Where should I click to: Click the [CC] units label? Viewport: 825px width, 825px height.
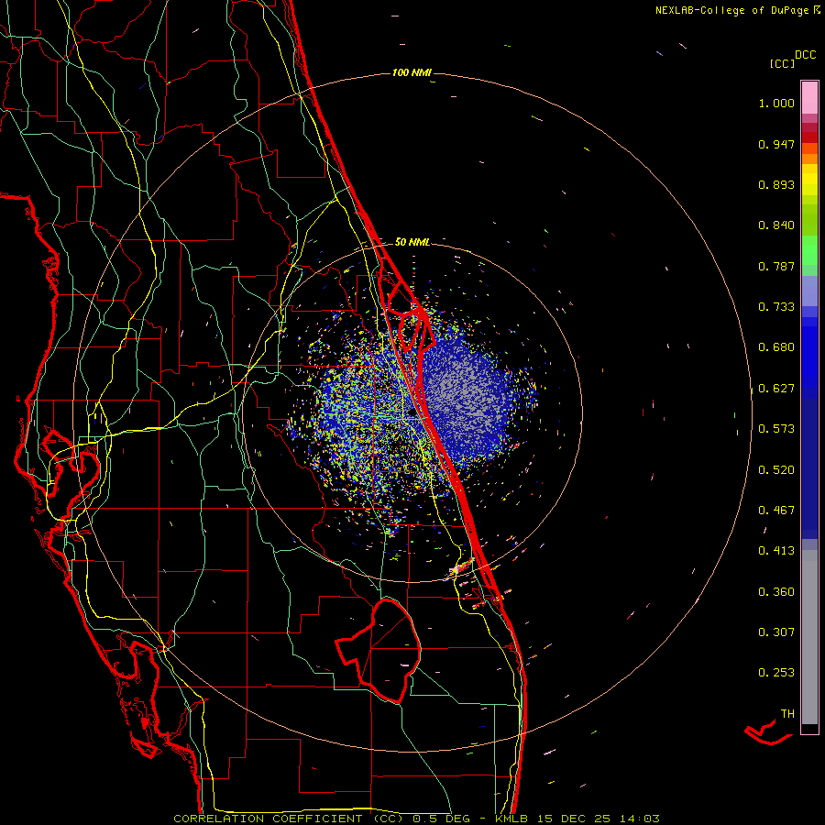[x=782, y=63]
